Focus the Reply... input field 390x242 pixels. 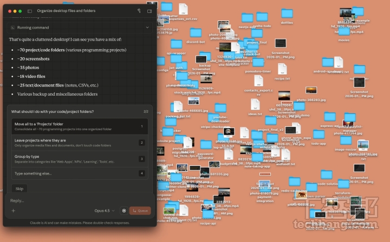click(79, 200)
